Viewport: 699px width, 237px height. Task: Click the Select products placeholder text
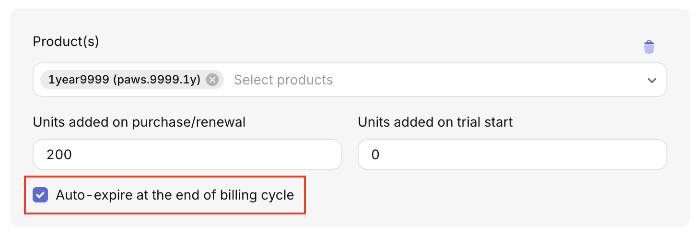(x=283, y=80)
